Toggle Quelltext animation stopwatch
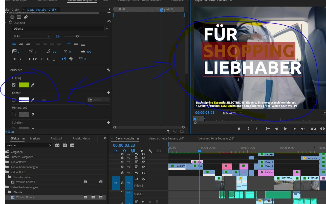Image resolution: width=326 pixels, height=204 pixels. click(10, 23)
